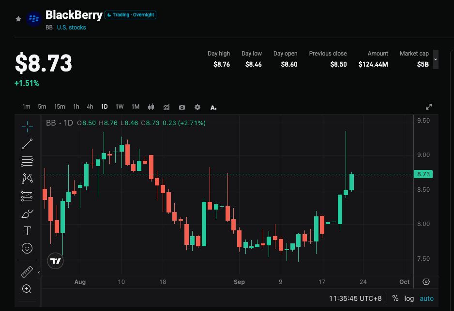Screen dimensions: 454x311
Task: Click the BB · 1D chart legend title
Action: (x=60, y=123)
